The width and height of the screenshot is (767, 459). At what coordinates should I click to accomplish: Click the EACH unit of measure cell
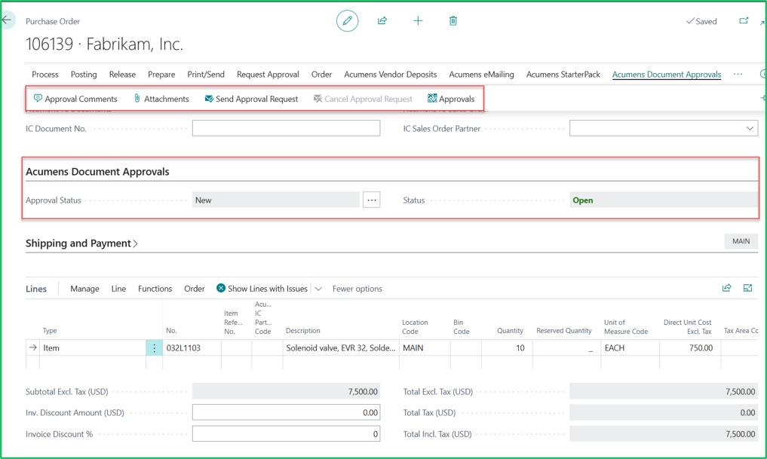tap(630, 348)
